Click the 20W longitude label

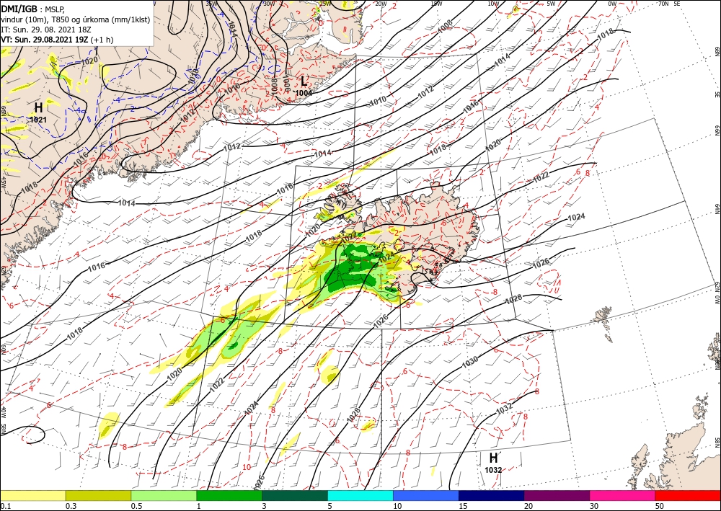tap(380, 4)
